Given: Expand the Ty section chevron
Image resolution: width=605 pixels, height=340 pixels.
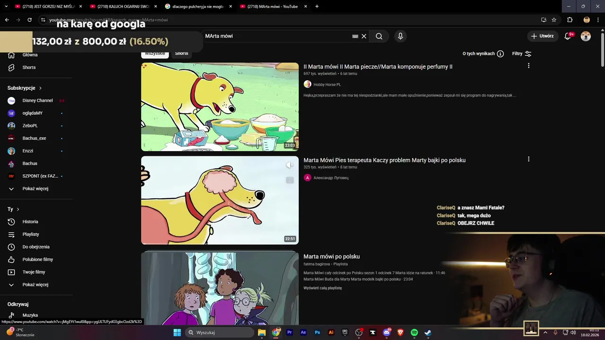Looking at the screenshot, I should coord(18,209).
